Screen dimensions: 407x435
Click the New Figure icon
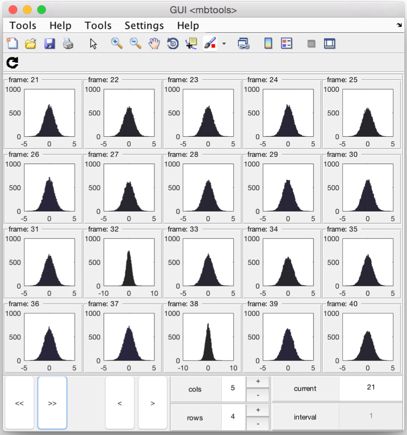click(12, 44)
